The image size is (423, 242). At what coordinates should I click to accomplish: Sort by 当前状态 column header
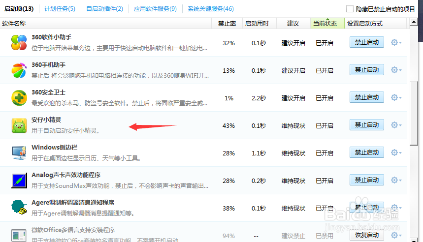coord(327,24)
